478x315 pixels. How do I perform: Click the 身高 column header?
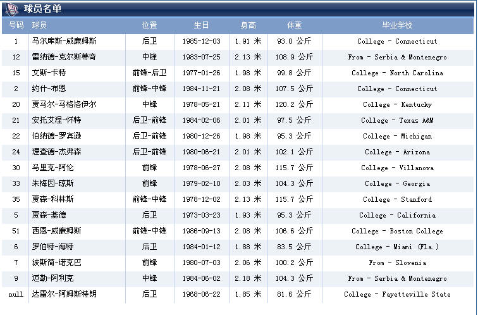pyautogui.click(x=248, y=25)
